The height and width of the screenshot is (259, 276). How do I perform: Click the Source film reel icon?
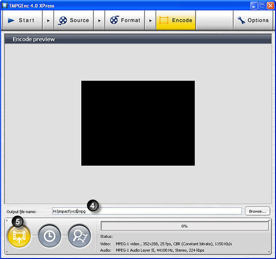pyautogui.click(x=63, y=21)
